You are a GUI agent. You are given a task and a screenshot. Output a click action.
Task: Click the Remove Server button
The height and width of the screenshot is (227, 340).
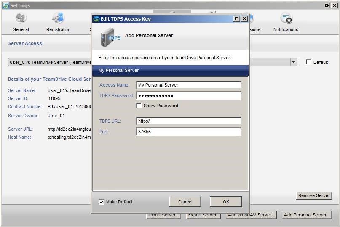pos(314,195)
